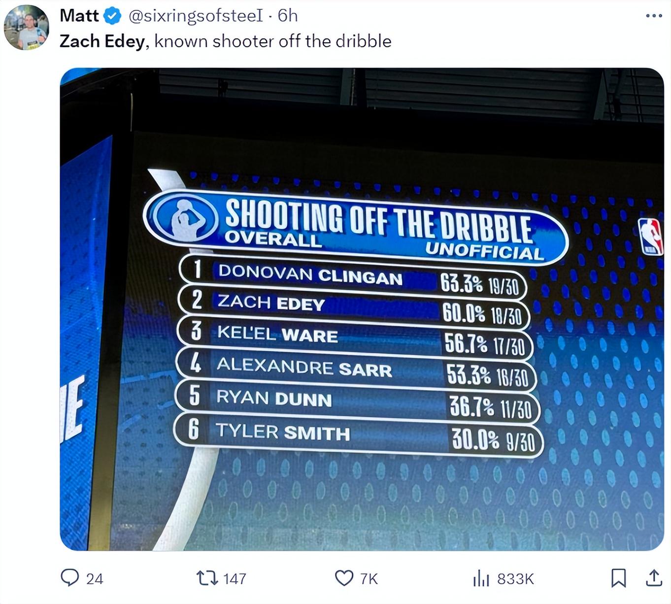Click the repost arrows icon

click(x=207, y=578)
